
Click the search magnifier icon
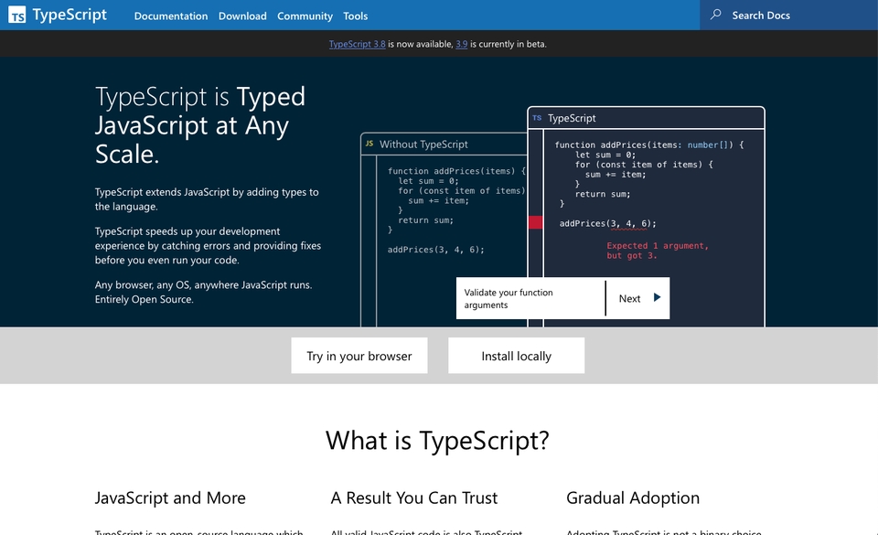[715, 15]
